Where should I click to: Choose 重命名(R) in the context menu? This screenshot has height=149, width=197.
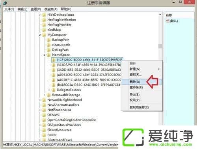(x=136, y=87)
